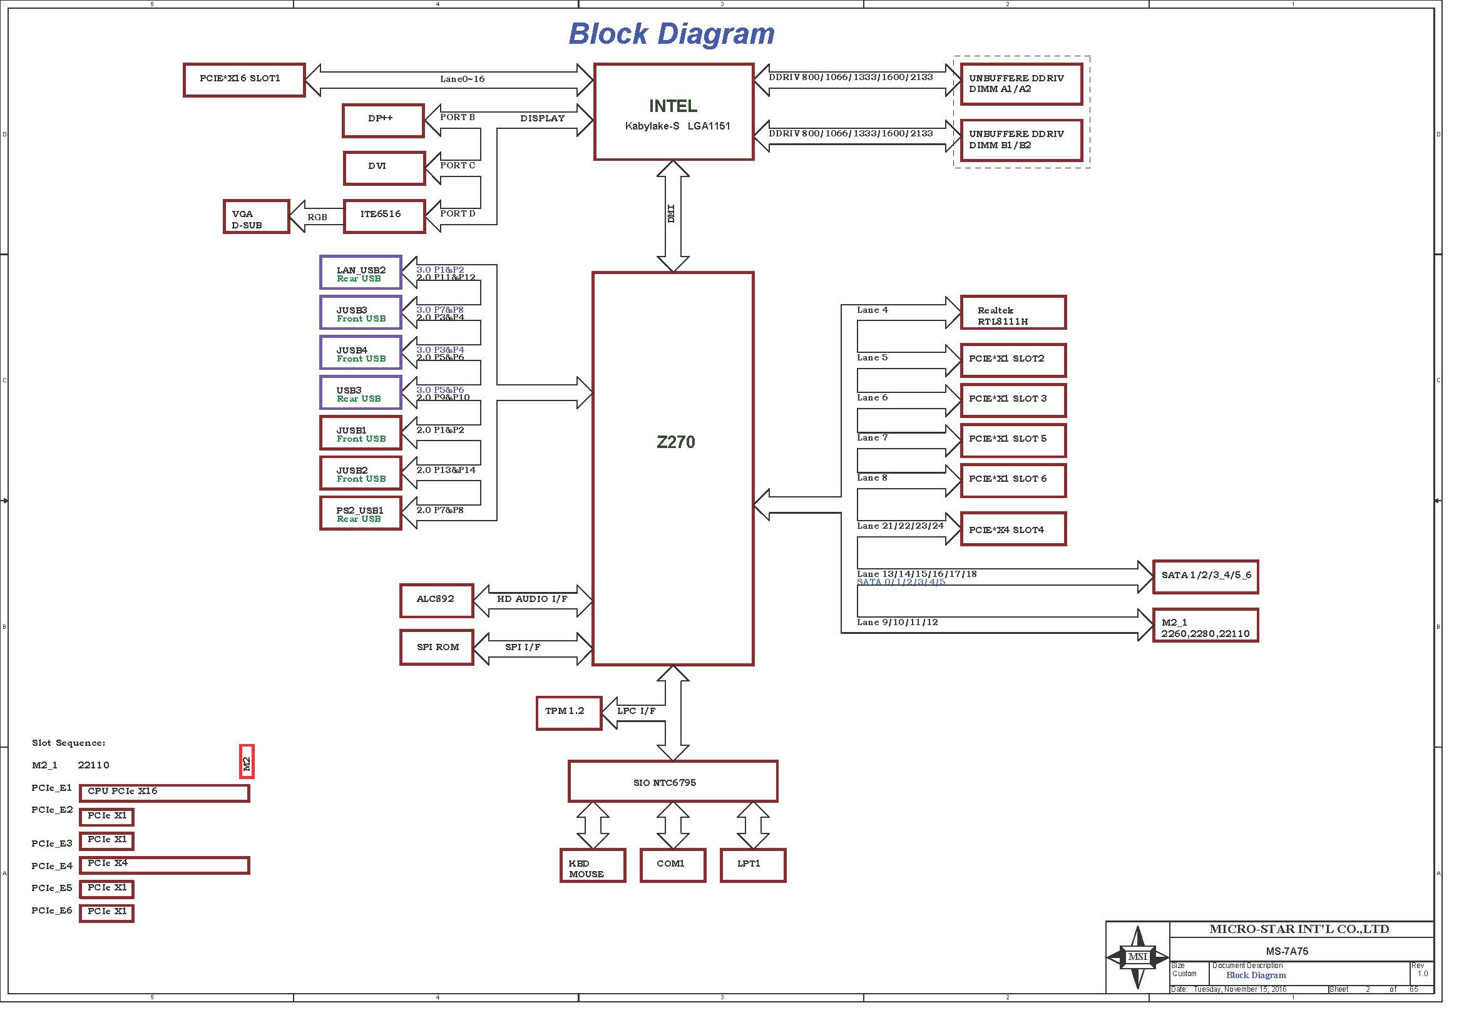1464x1035 pixels.
Task: Click the PCIe X1 bar beside PCIe_E6
Action: 106,913
